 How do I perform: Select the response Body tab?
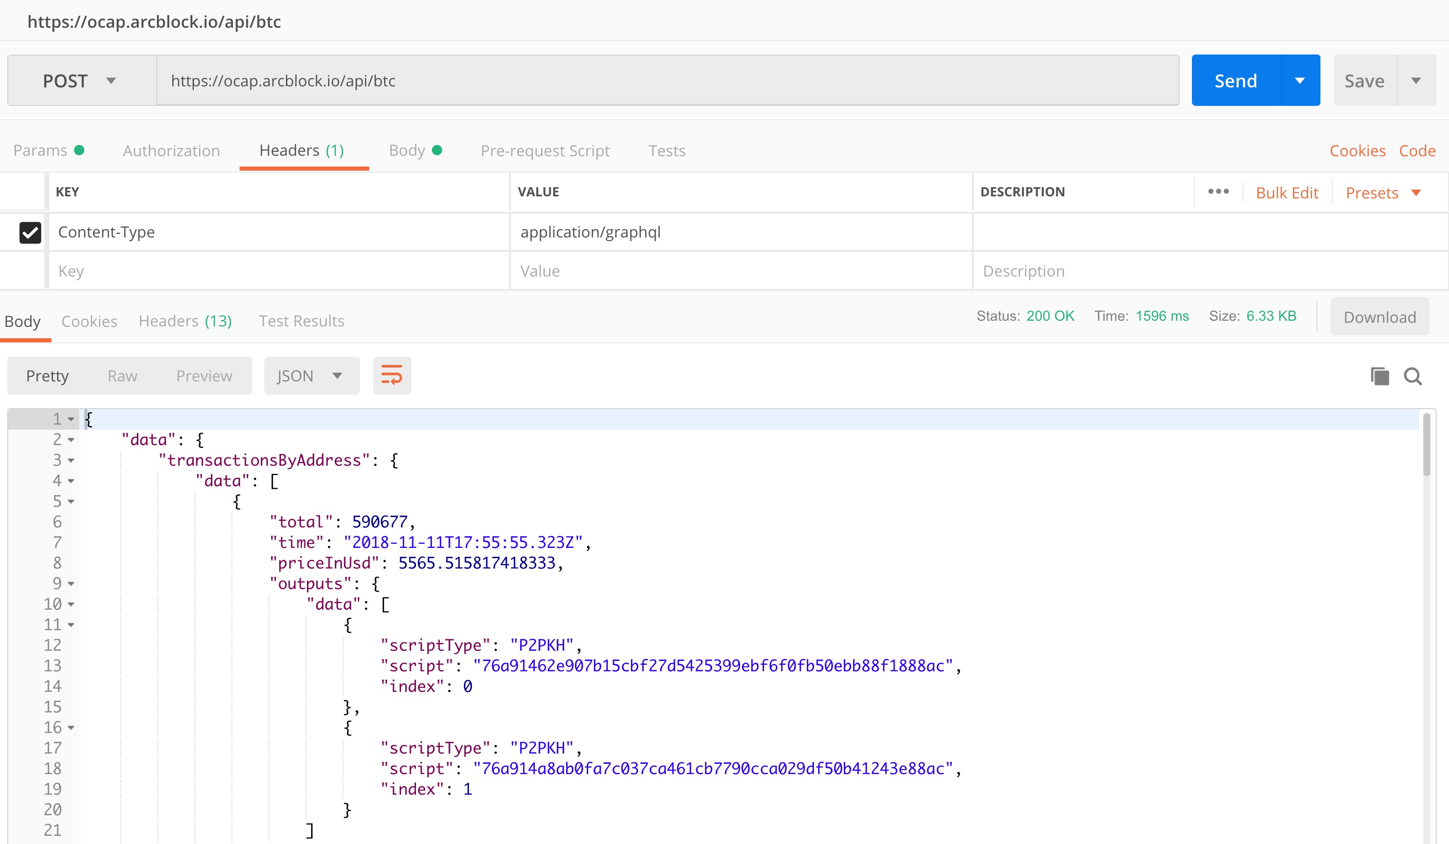tap(23, 321)
